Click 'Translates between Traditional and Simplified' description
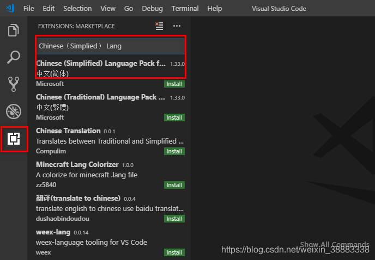The image size is (375, 260). point(110,141)
